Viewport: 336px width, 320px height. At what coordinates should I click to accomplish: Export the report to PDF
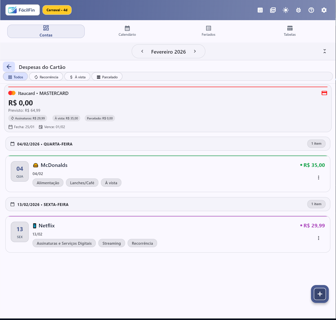click(x=273, y=10)
